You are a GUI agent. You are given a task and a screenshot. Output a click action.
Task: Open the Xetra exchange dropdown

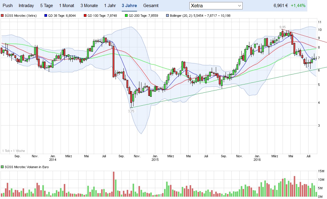pyautogui.click(x=216, y=6)
